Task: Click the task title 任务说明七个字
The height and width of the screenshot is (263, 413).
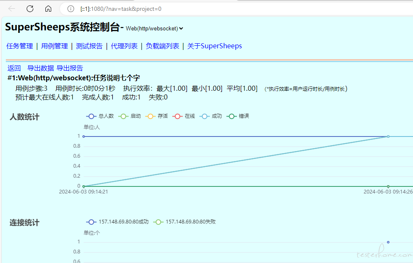Action: (x=117, y=78)
